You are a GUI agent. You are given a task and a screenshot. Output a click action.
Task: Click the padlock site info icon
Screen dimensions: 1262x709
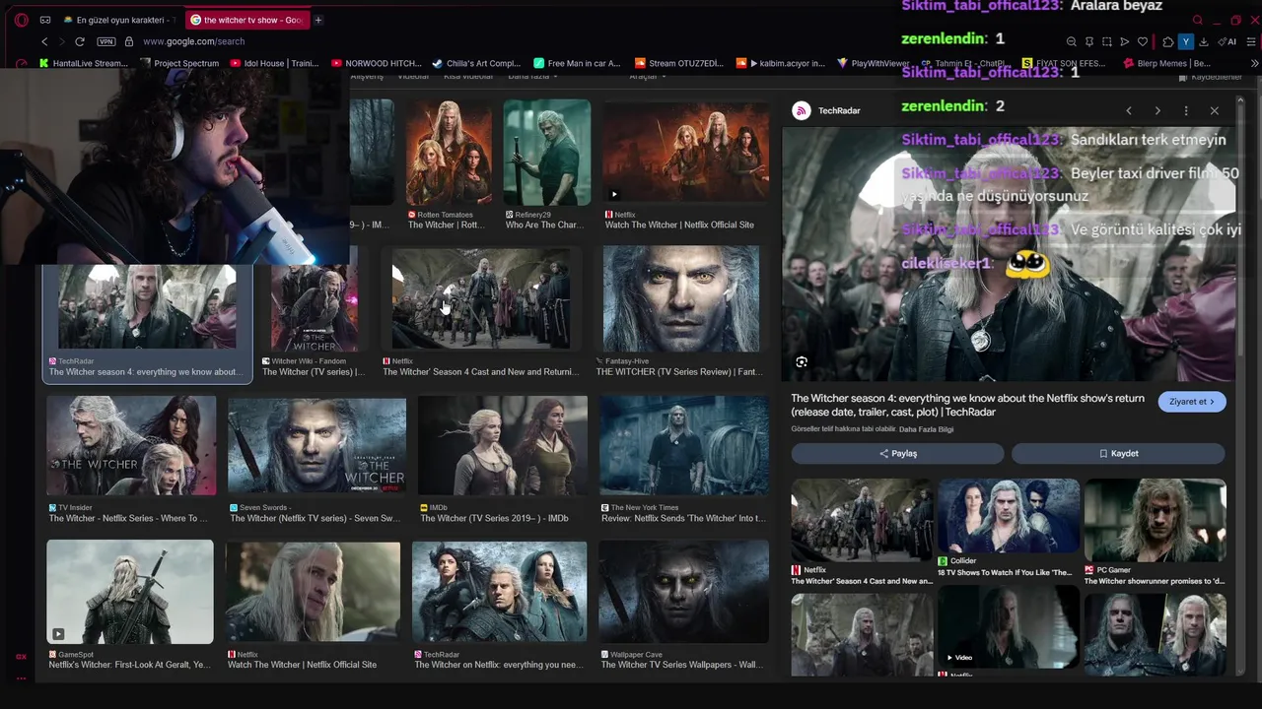click(x=129, y=41)
